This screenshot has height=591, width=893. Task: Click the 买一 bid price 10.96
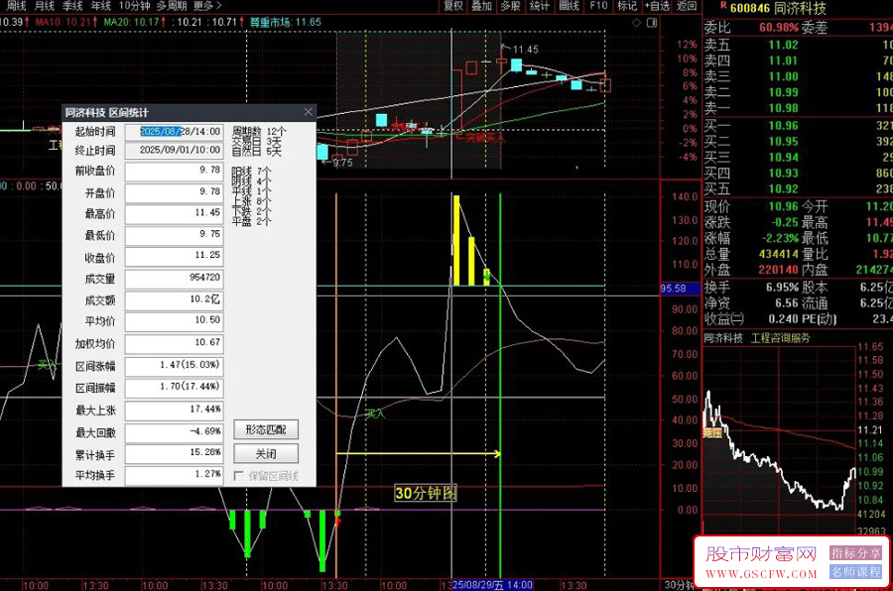[783, 125]
